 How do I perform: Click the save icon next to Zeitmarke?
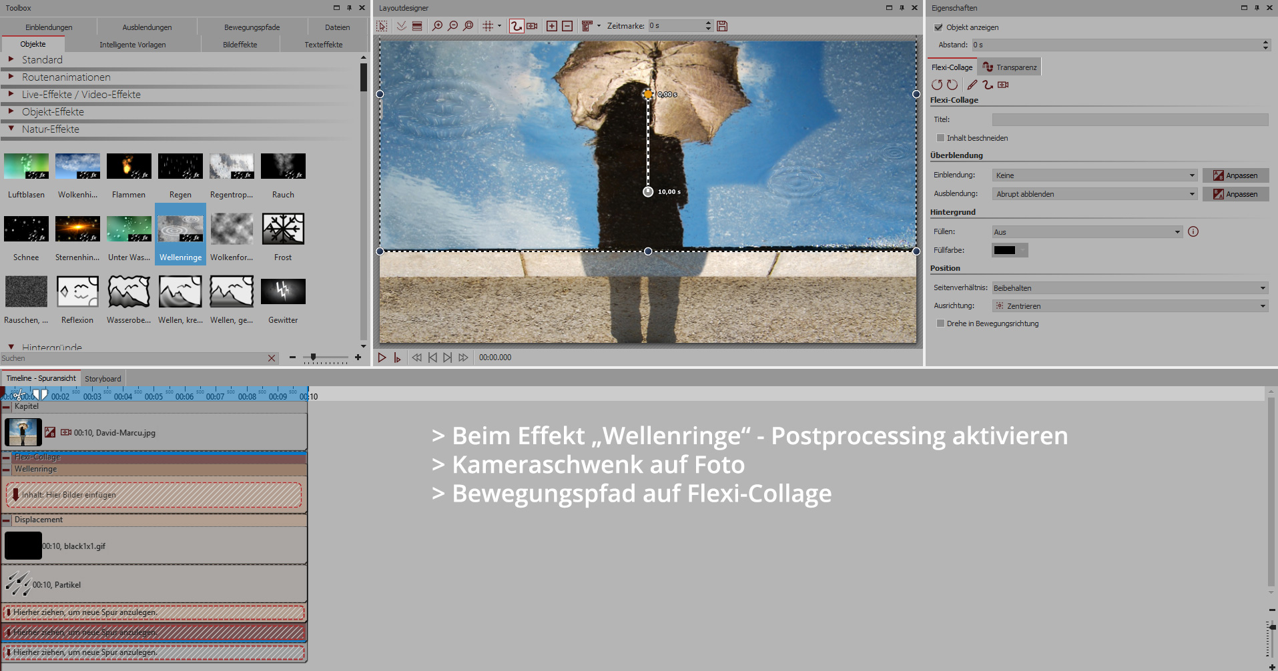(x=722, y=26)
